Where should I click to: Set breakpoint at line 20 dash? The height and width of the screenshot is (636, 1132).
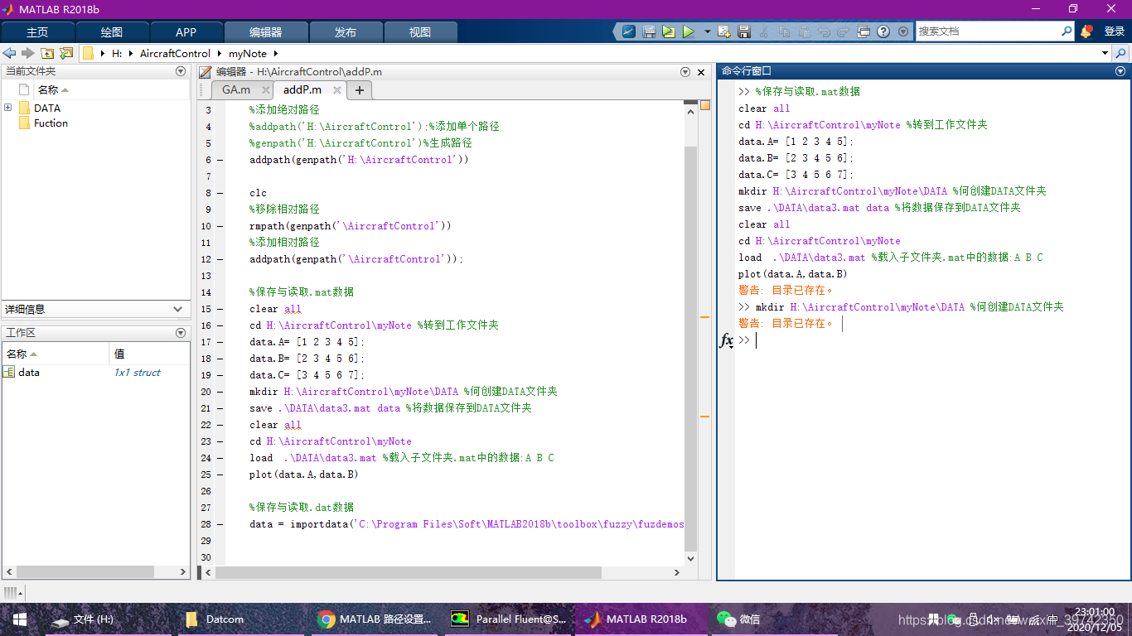pos(220,392)
